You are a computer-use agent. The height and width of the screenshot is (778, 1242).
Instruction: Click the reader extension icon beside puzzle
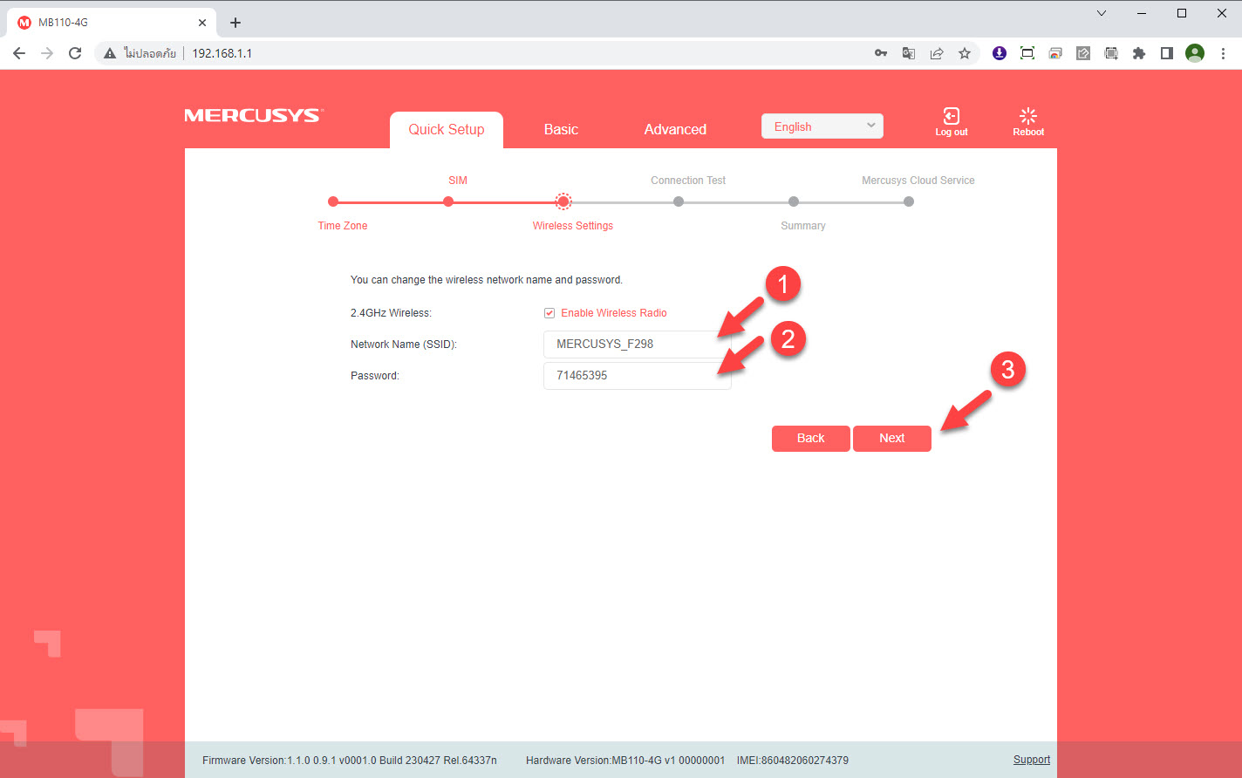point(1111,53)
